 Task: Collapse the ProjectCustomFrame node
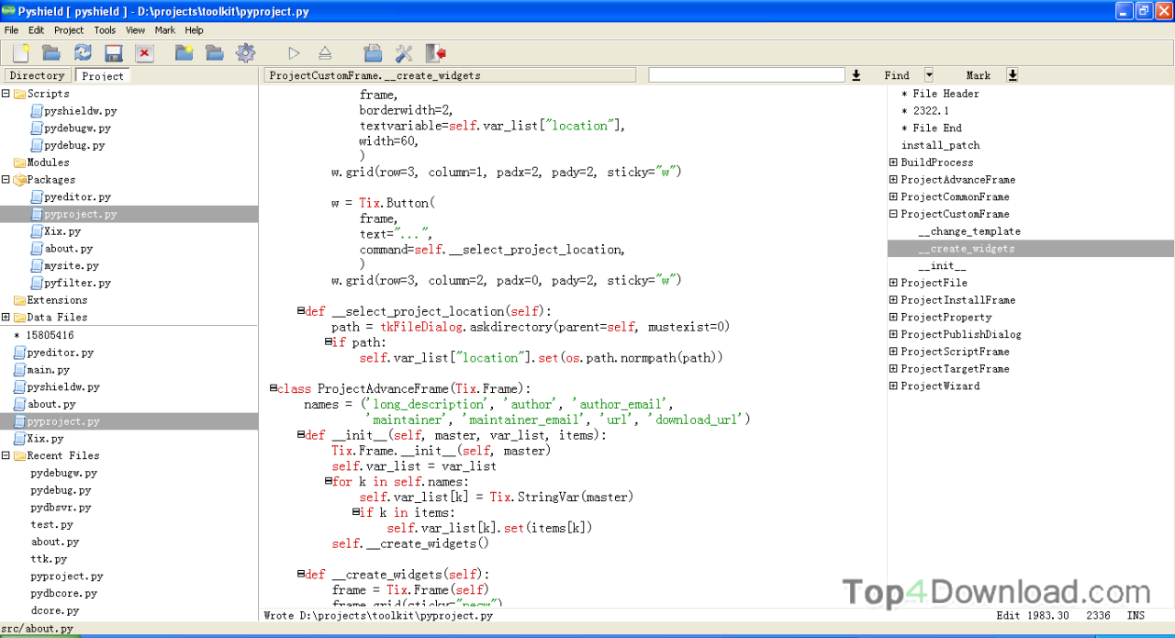coord(892,214)
